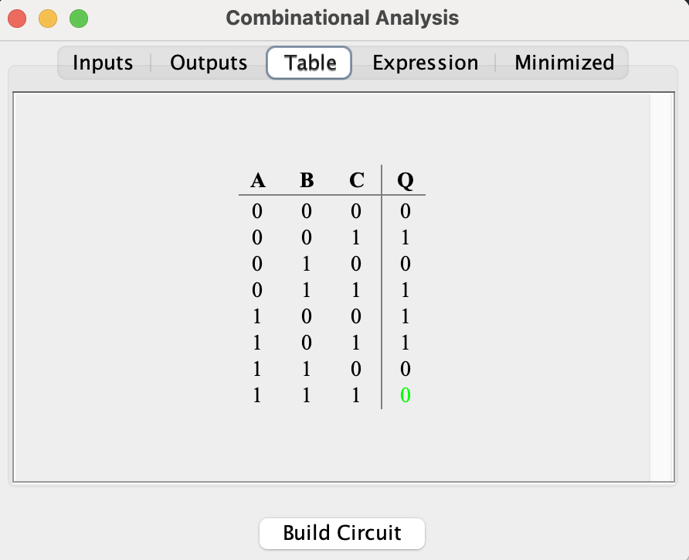Click the truth table's vertical scrollbar track

click(662, 286)
